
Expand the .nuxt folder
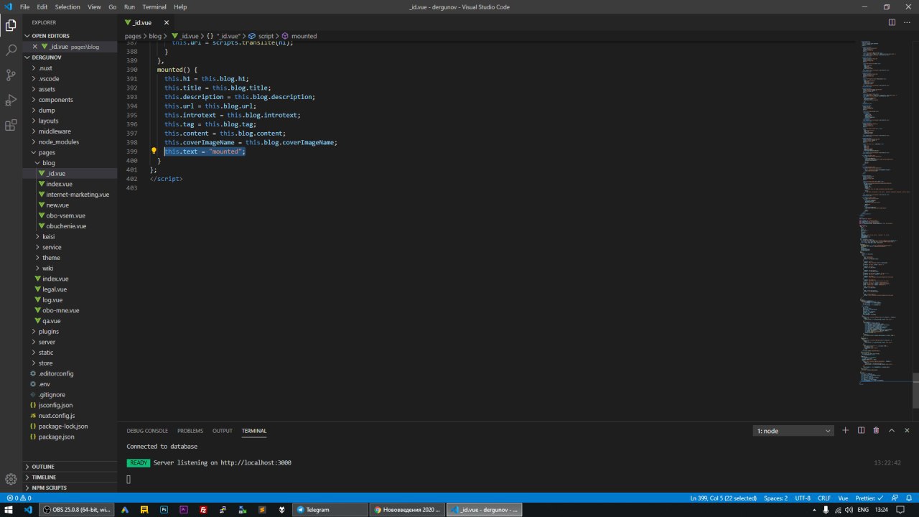(70, 68)
